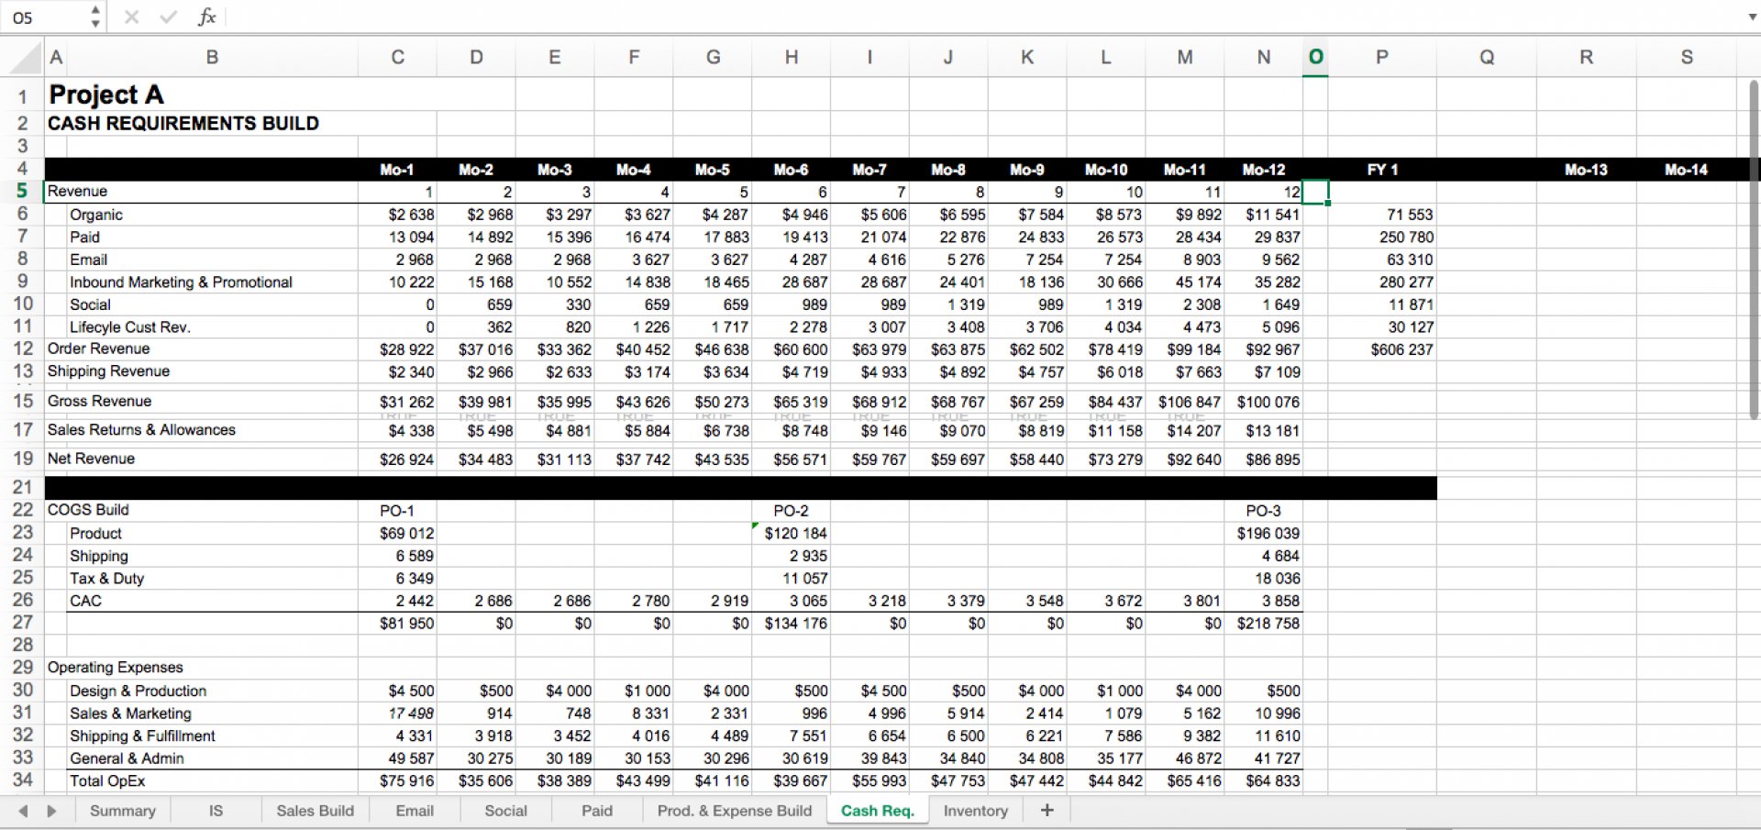The image size is (1761, 830).
Task: Select the 'COGS Build' label cell
Action: coord(88,509)
